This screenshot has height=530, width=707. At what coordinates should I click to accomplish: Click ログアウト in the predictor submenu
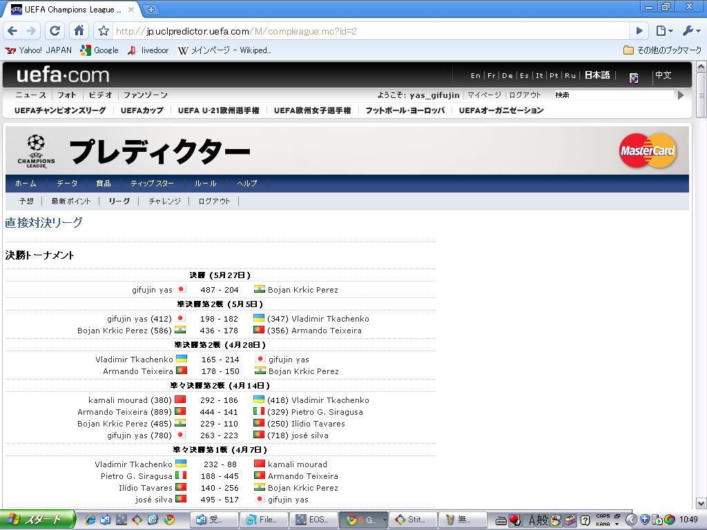coord(214,202)
